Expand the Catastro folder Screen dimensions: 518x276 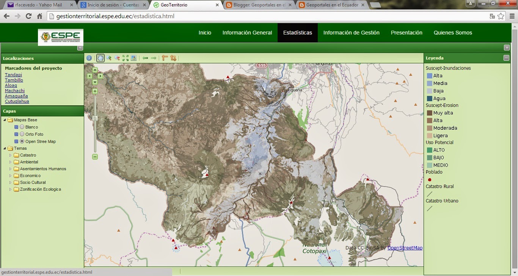click(x=11, y=155)
